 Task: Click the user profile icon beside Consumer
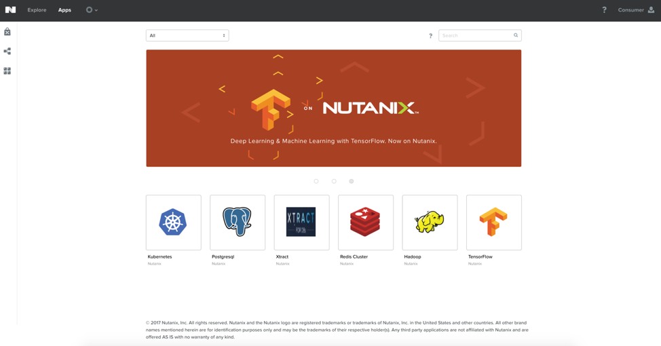(x=651, y=9)
